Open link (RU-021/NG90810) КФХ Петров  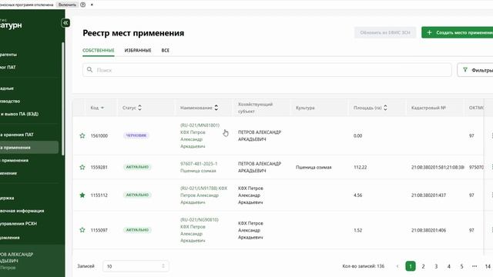(x=200, y=230)
